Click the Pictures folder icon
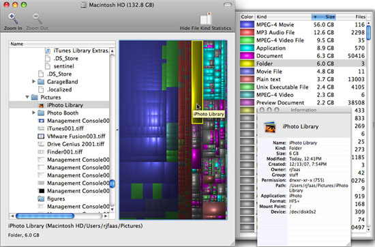Viewport: 375px width, 247px height. (35, 97)
